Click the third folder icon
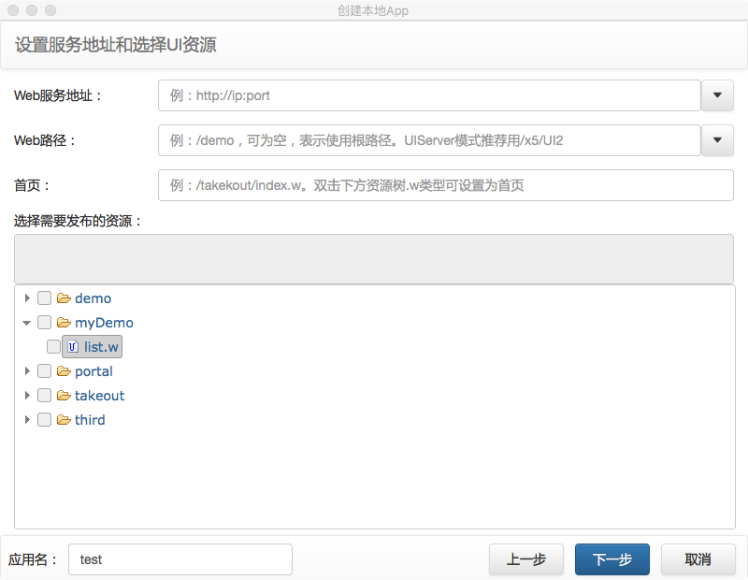This screenshot has width=748, height=580. click(64, 419)
